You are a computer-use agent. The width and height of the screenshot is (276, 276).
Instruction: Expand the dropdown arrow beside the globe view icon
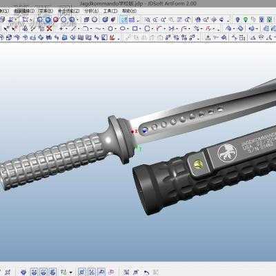[x=77, y=20]
